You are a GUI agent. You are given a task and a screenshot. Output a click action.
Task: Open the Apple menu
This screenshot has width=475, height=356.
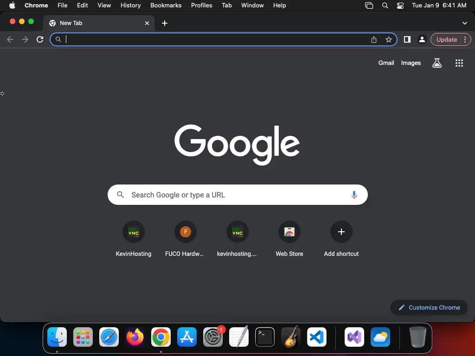[12, 5]
